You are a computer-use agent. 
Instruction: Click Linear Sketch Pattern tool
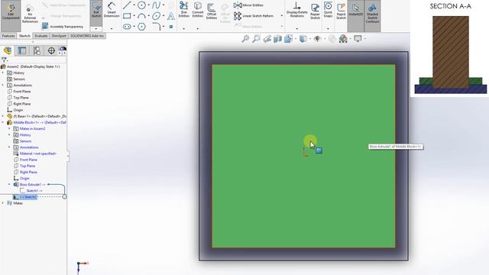[x=254, y=15]
